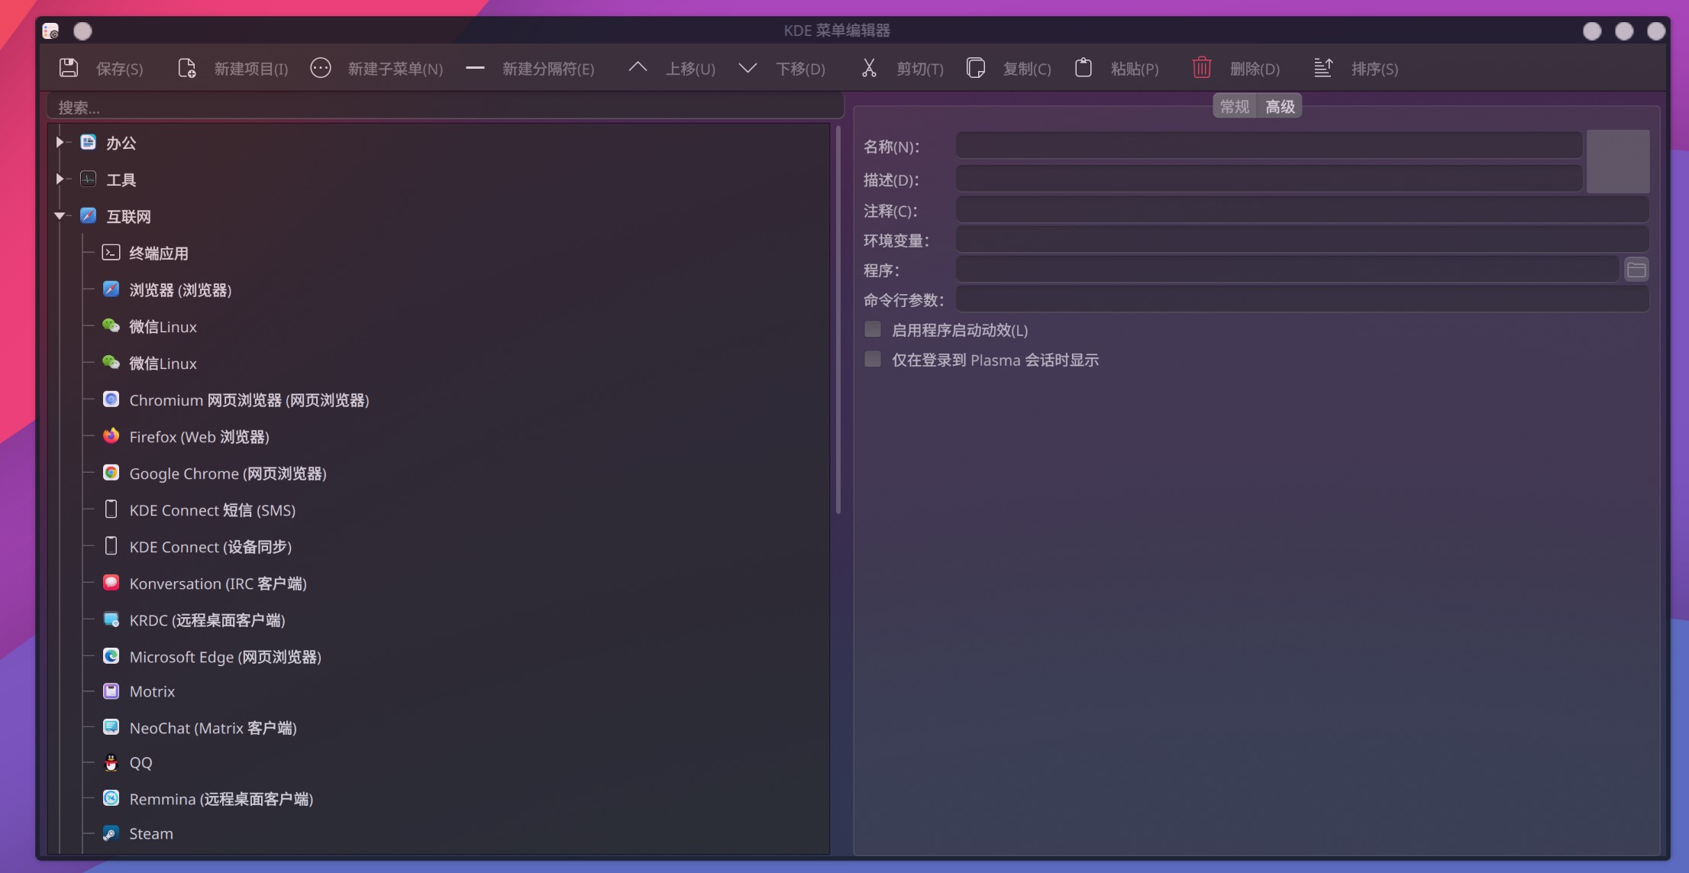Image resolution: width=1689 pixels, height=873 pixels.
Task: Click the 终端应用 terminal icon
Action: point(111,253)
